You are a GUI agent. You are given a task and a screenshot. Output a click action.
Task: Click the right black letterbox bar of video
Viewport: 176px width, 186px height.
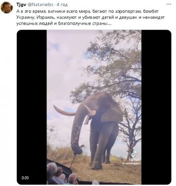[156, 107]
